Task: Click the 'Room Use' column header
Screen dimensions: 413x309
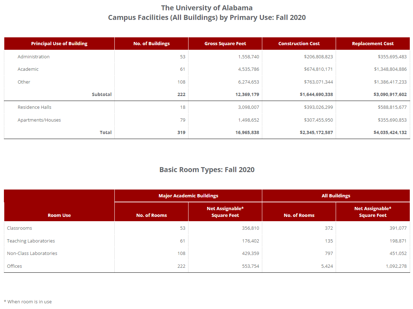Action: 59,215
